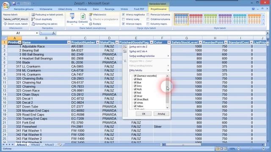
Task: Zoom in with plus button
Action: [263, 149]
